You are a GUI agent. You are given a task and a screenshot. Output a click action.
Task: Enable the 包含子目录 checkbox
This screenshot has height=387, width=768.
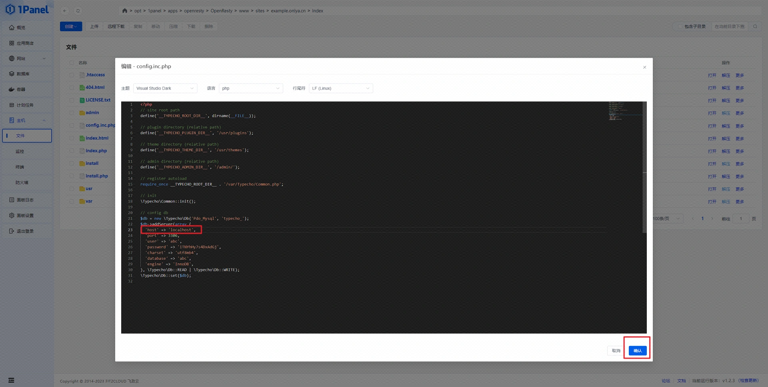click(680, 26)
